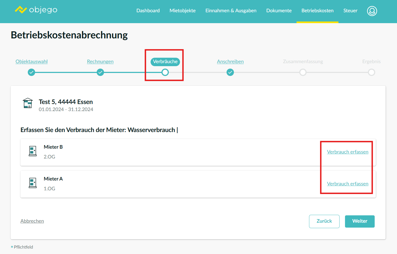
Task: Switch to the Dokumente page
Action: [279, 11]
